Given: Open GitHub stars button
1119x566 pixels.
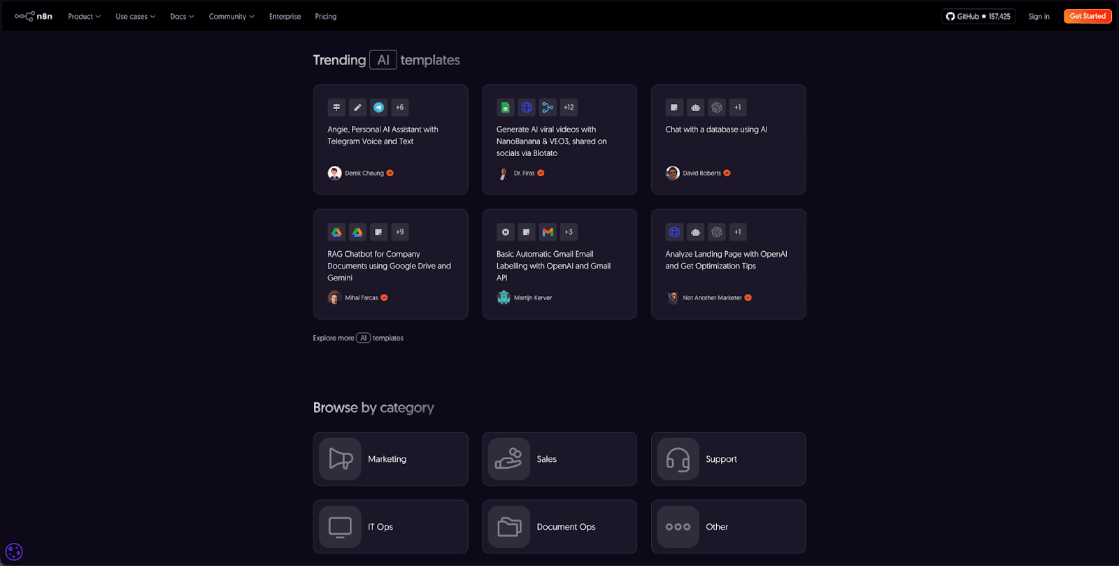Looking at the screenshot, I should click(978, 16).
